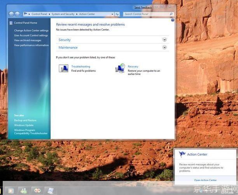Open Windows Update under See also
Screen dimensions: 238x195
(24, 125)
